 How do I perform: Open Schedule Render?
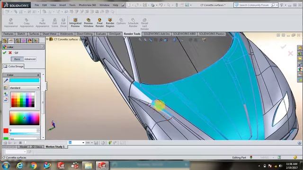[133, 23]
